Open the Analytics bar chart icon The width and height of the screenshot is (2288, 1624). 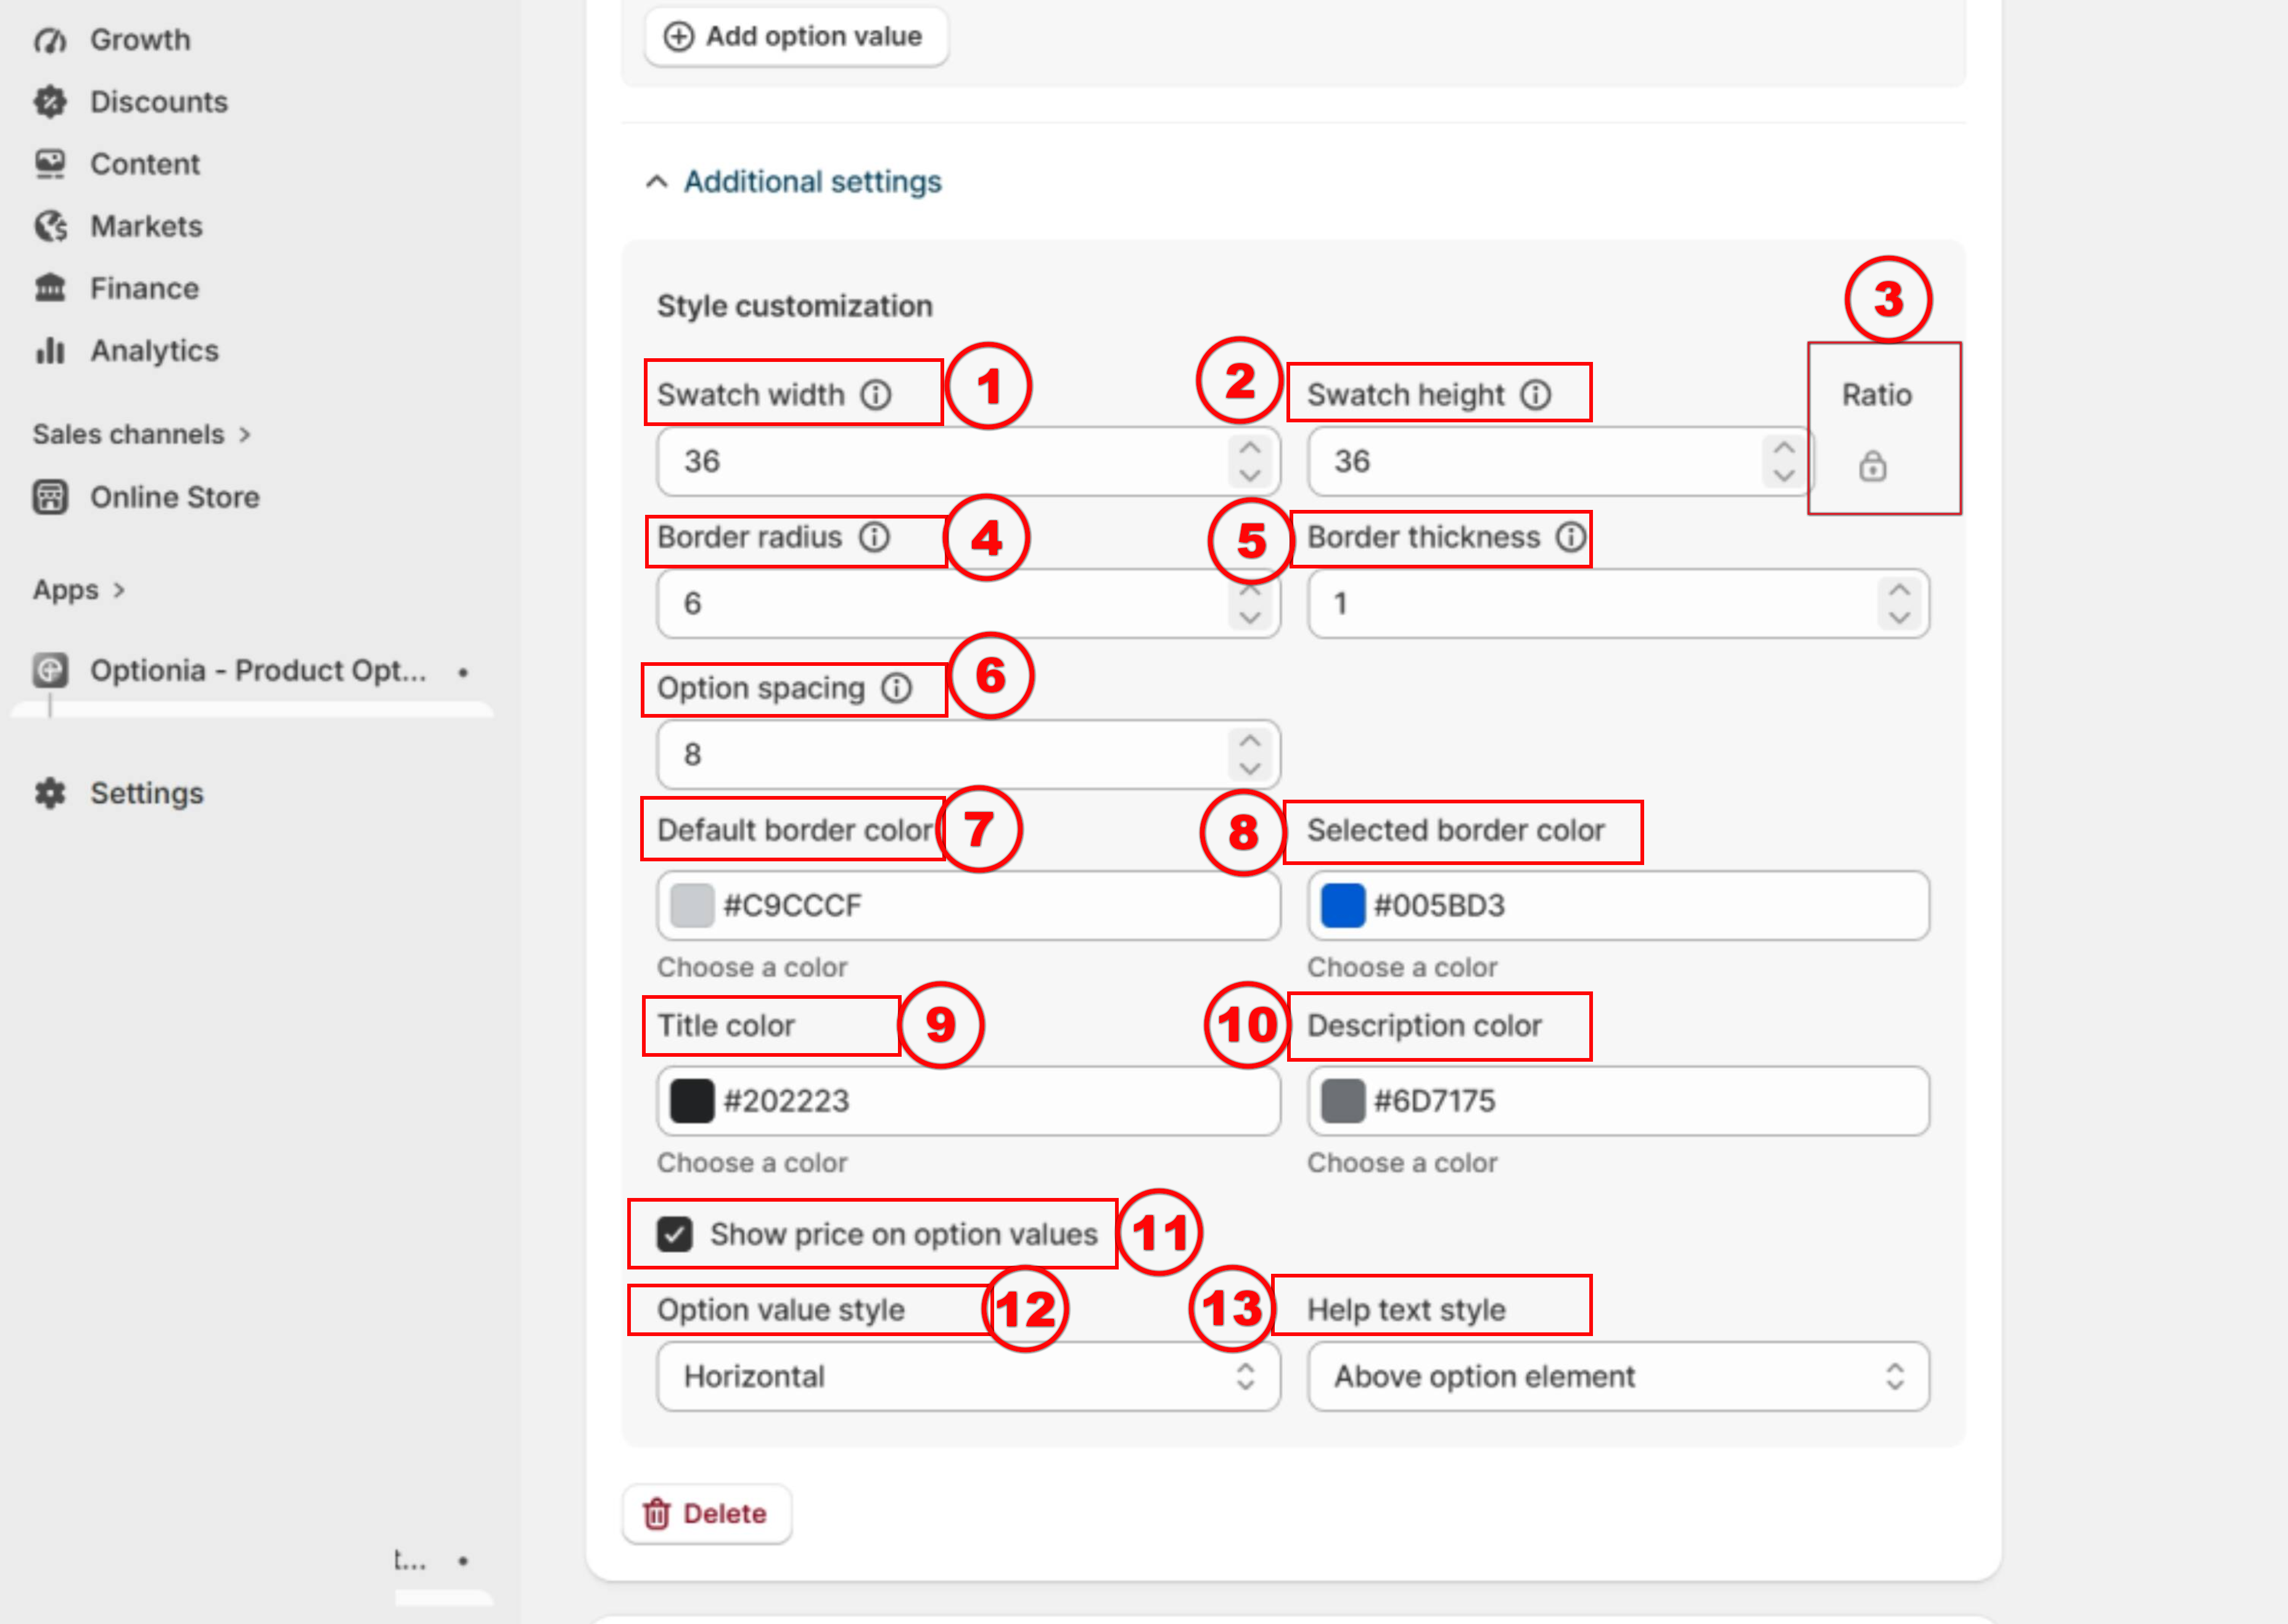pos(50,351)
